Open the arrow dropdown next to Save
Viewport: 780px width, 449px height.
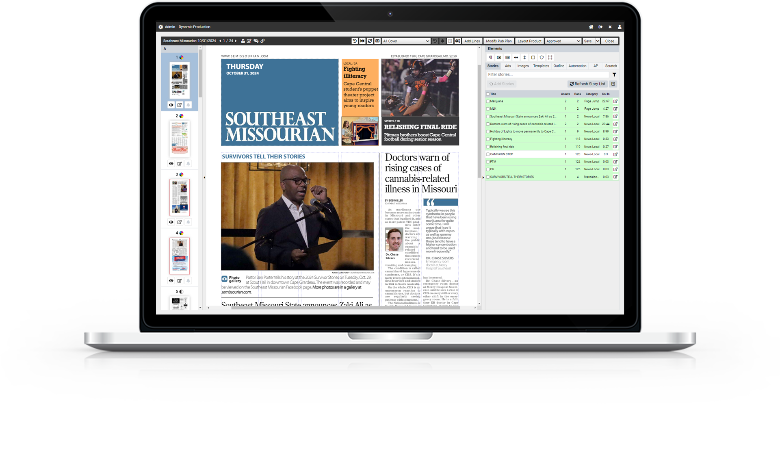tap(598, 41)
